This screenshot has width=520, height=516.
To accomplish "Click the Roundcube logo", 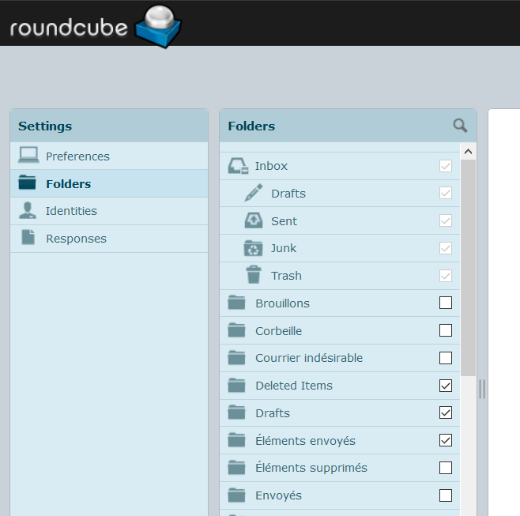I will 96,24.
